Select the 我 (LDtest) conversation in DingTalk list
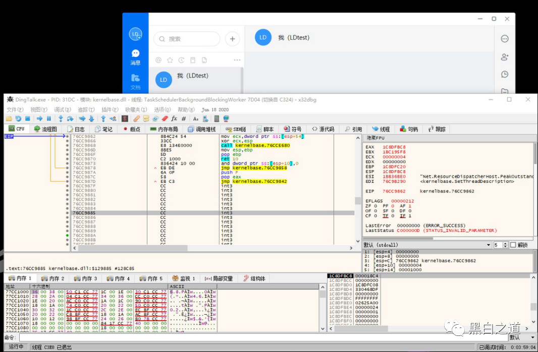The height and width of the screenshot is (352, 538). click(196, 80)
